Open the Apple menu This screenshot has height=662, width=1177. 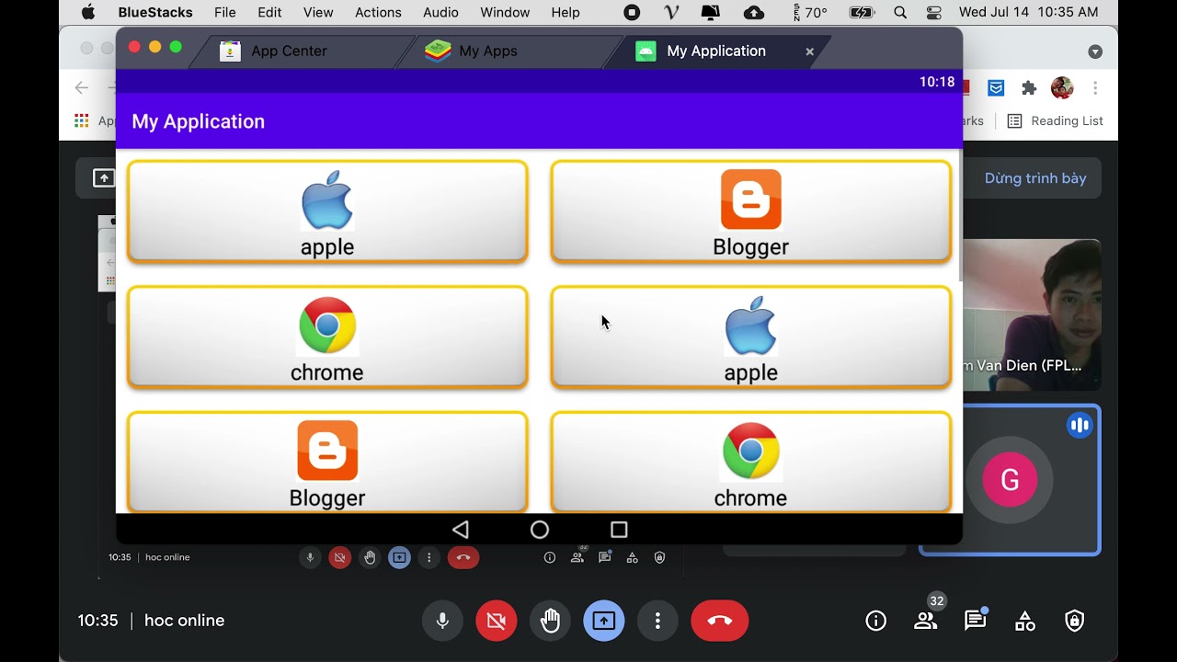click(88, 12)
